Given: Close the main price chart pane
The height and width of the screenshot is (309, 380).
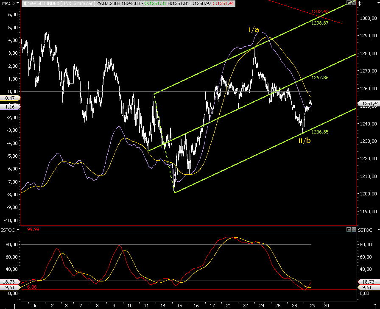Looking at the screenshot, I should click(x=354, y=3).
